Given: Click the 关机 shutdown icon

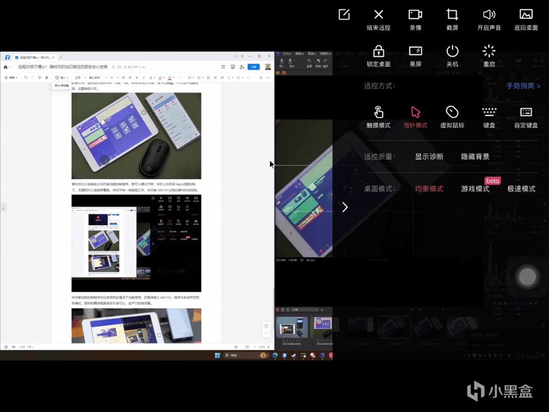Looking at the screenshot, I should pos(452,56).
